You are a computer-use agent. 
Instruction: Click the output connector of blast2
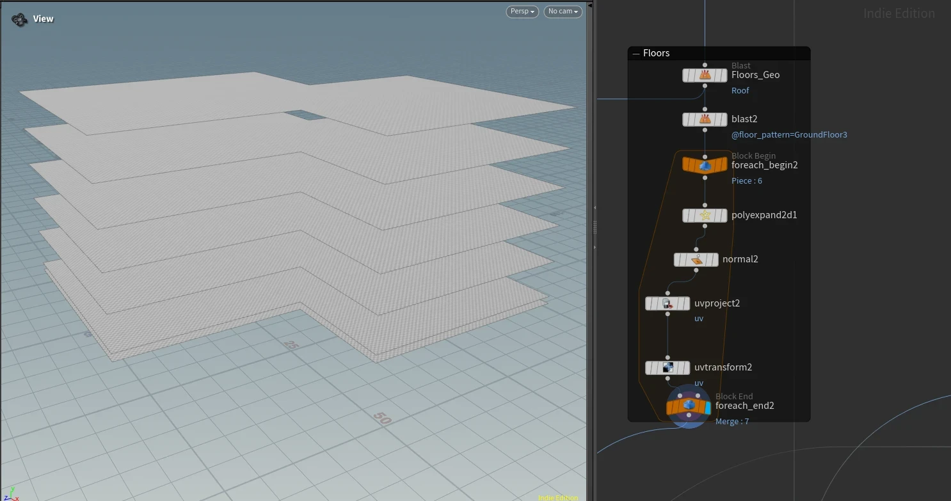pyautogui.click(x=705, y=130)
